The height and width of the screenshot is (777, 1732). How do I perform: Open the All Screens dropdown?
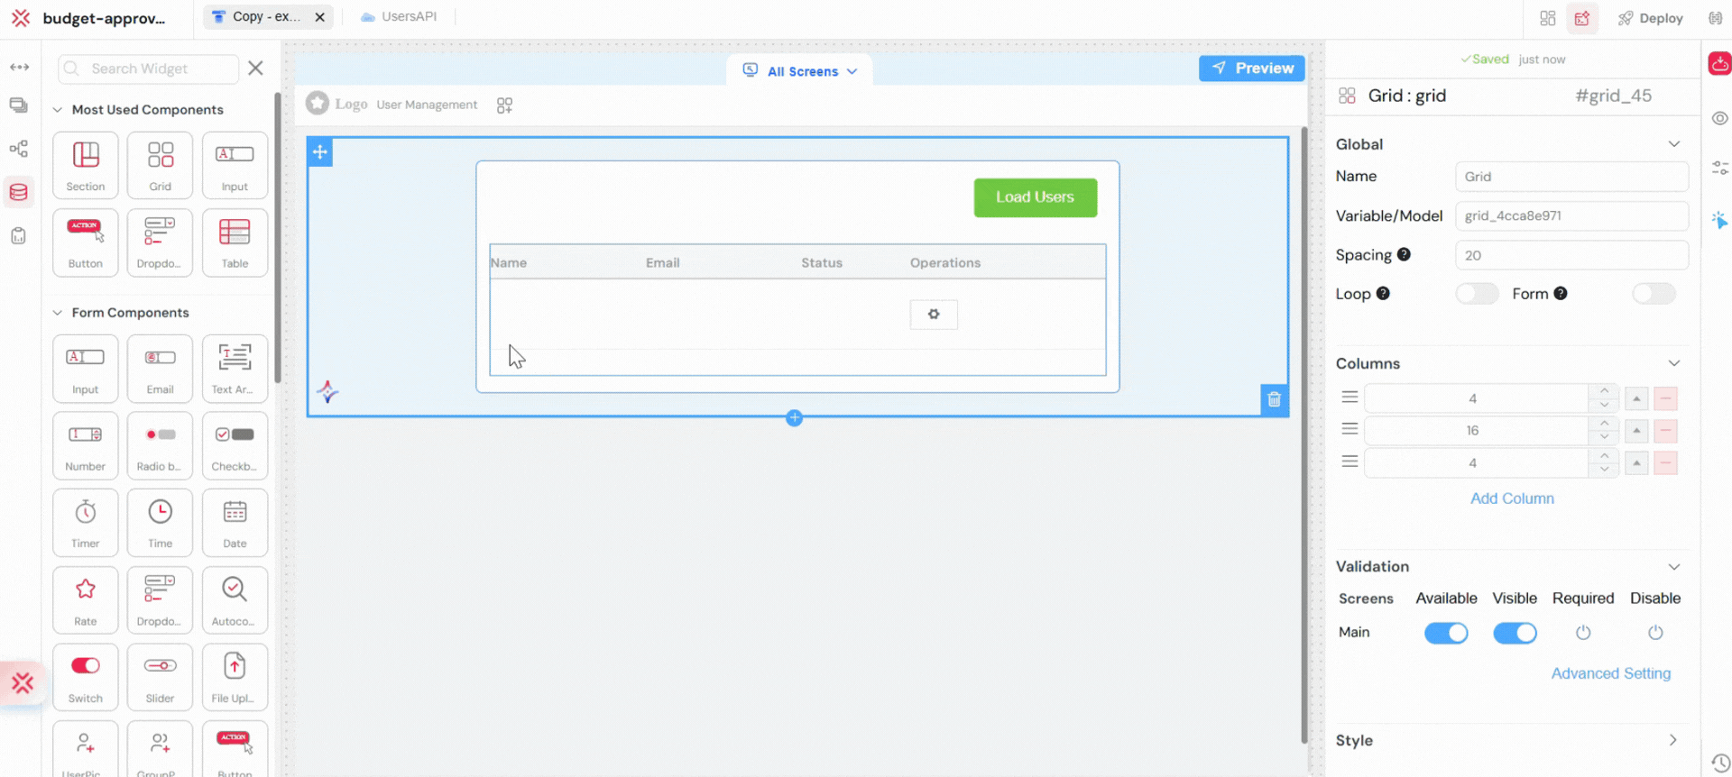click(x=800, y=71)
